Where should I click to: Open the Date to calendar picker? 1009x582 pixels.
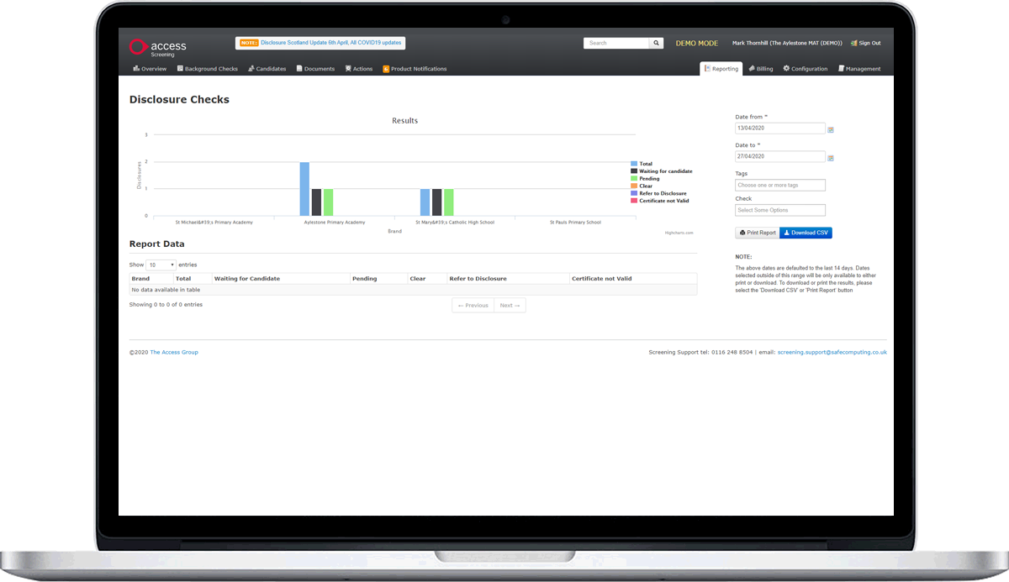831,157
